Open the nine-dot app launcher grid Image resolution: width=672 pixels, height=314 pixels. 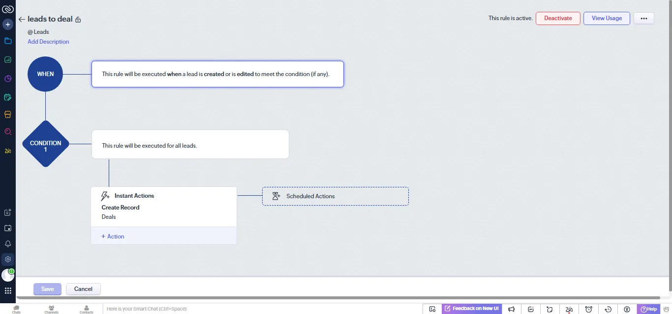[x=8, y=290]
